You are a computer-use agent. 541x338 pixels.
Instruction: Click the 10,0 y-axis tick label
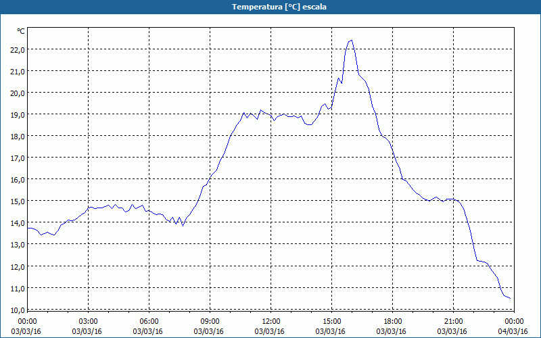click(x=18, y=310)
